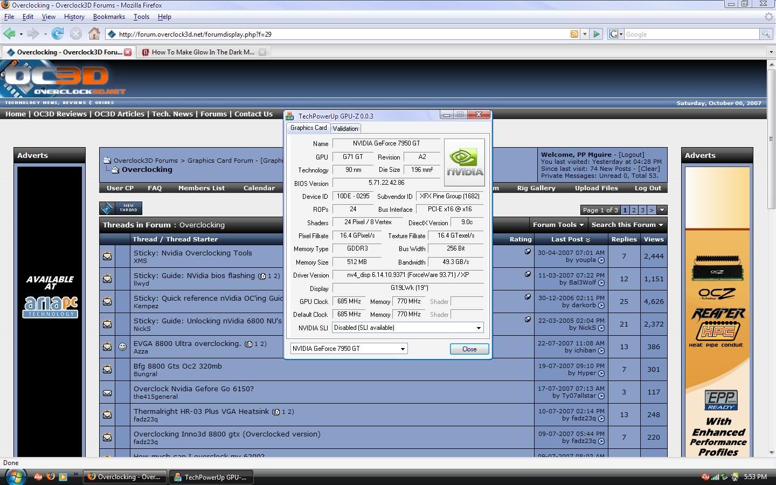Image resolution: width=776 pixels, height=485 pixels.
Task: Open Thermalright HR-03 Plus VGA Heatsink thread
Action: pyautogui.click(x=201, y=411)
